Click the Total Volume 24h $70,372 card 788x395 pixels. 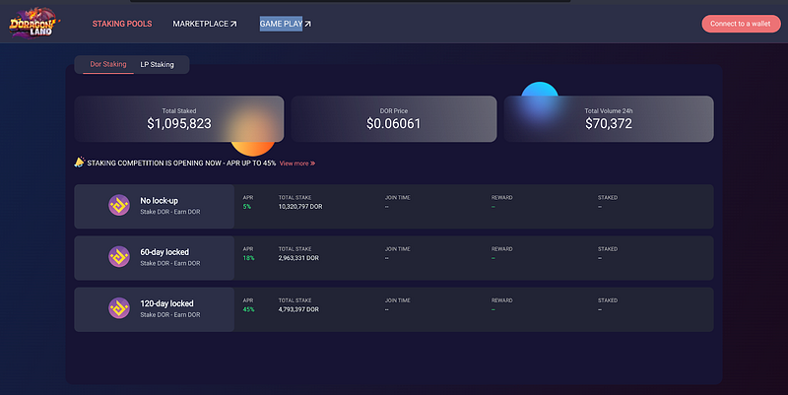point(609,118)
